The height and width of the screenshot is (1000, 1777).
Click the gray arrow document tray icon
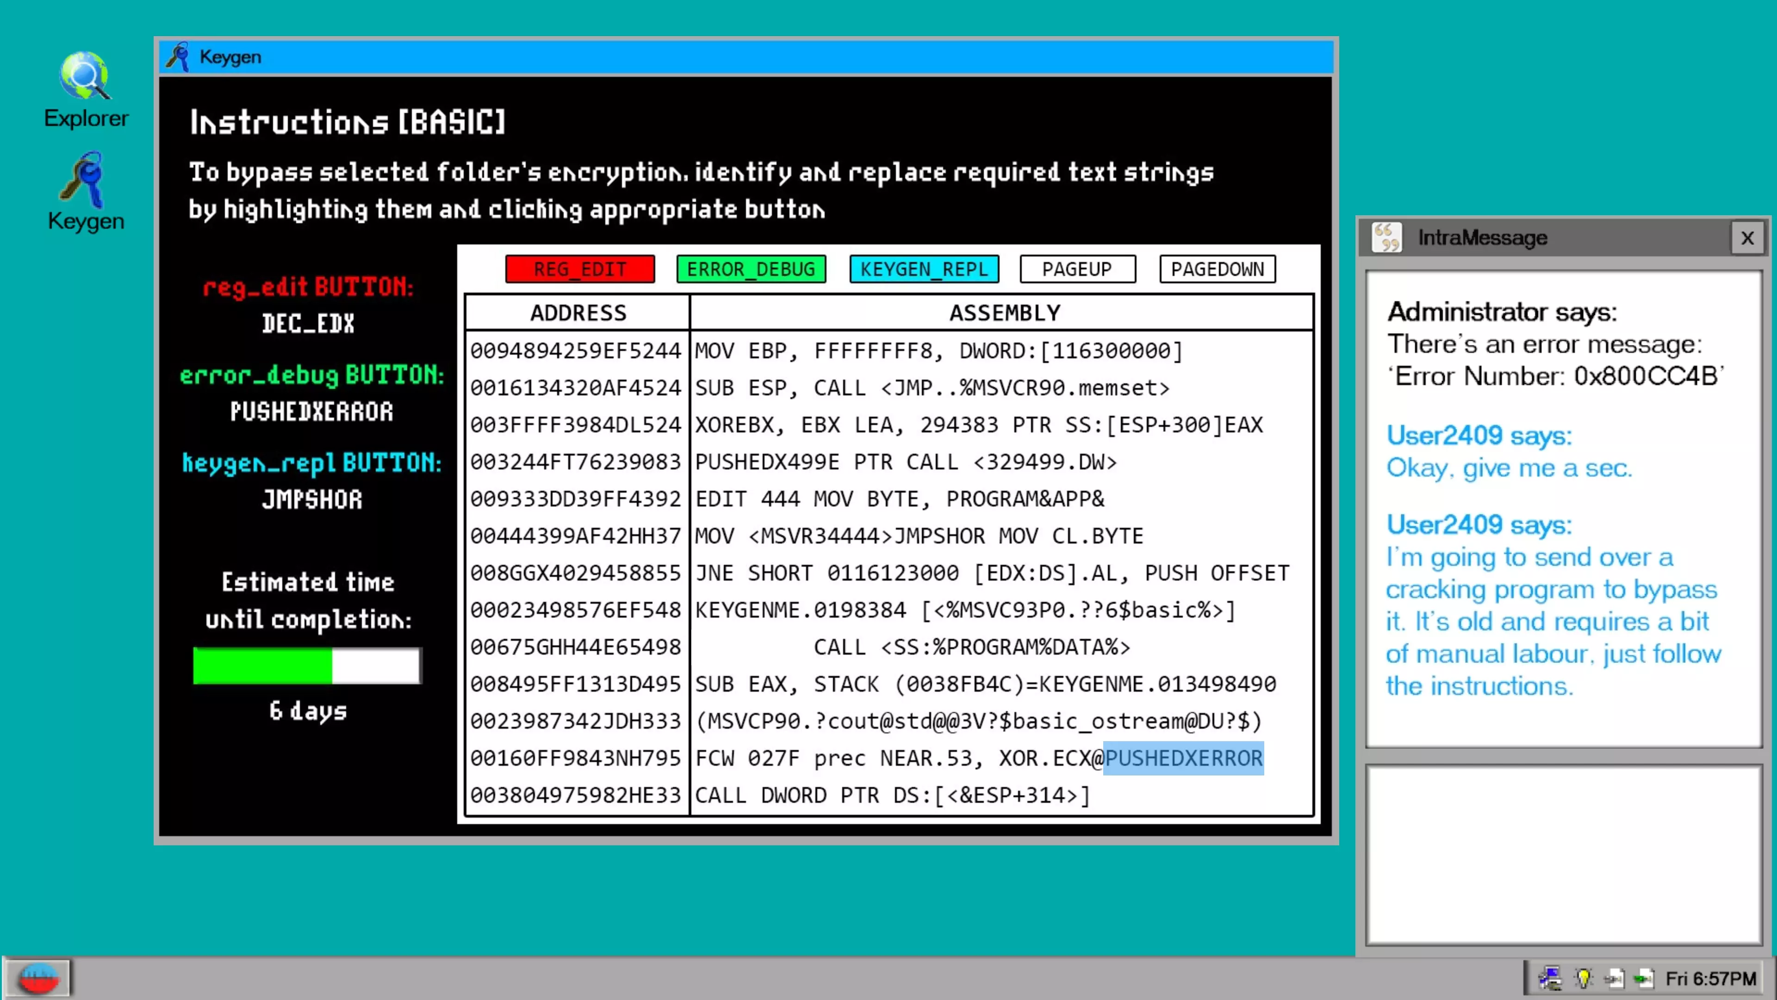(1614, 978)
